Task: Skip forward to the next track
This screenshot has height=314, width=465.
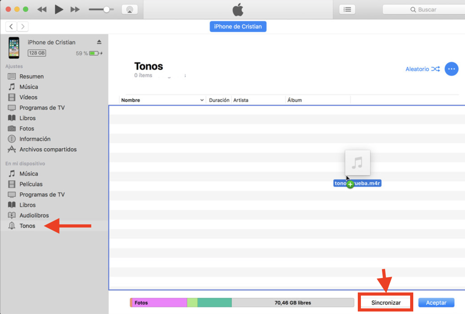Action: click(75, 9)
